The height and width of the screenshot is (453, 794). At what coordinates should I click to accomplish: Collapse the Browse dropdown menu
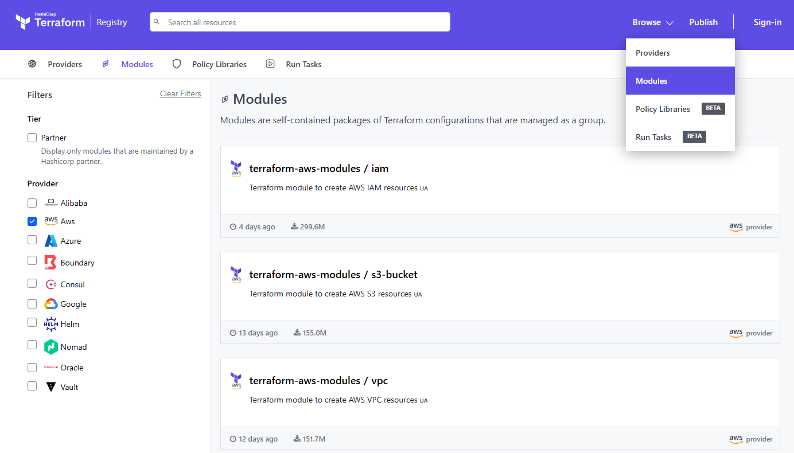point(653,22)
